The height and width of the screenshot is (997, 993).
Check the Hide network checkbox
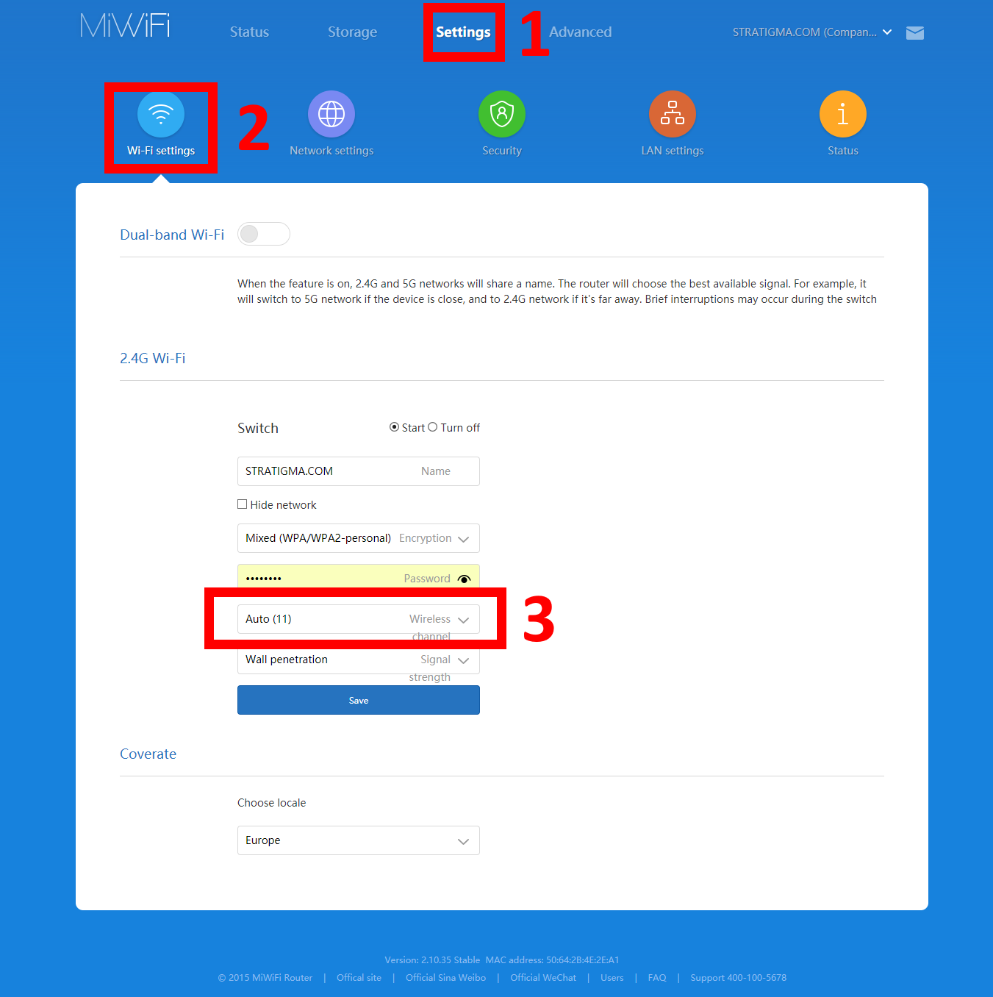point(242,504)
